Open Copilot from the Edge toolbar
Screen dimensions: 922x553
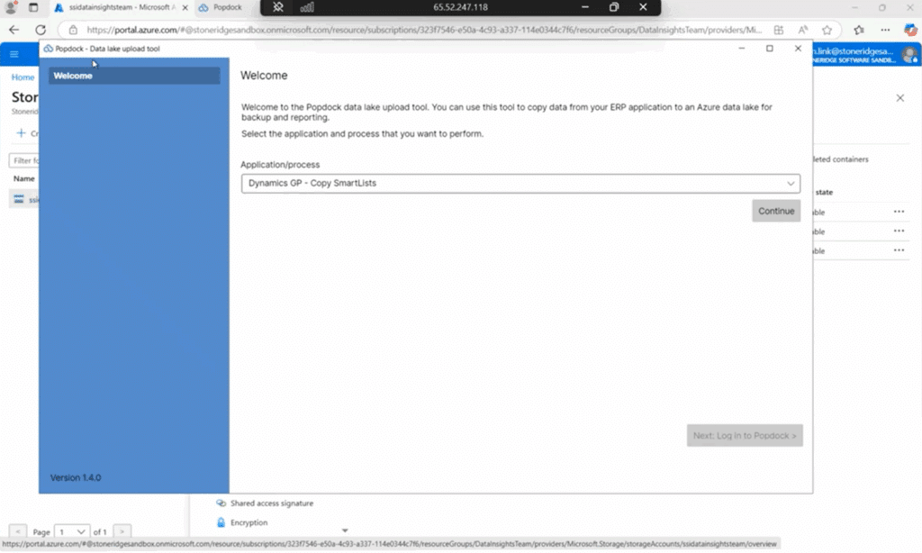pos(909,30)
